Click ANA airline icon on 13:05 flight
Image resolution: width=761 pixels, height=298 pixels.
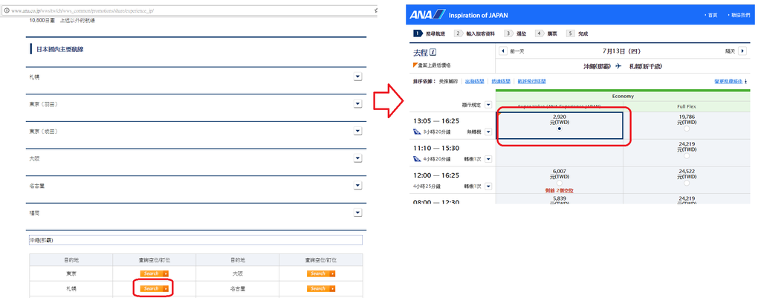[417, 132]
